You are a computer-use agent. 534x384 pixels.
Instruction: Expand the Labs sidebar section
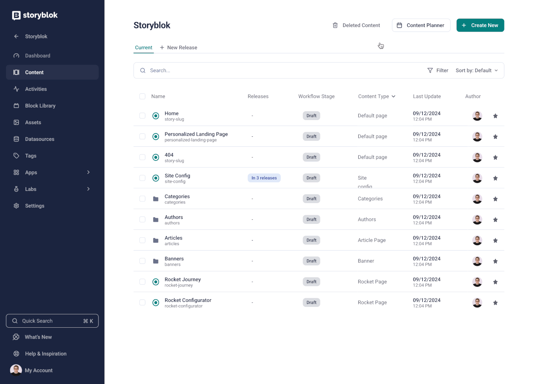(88, 189)
